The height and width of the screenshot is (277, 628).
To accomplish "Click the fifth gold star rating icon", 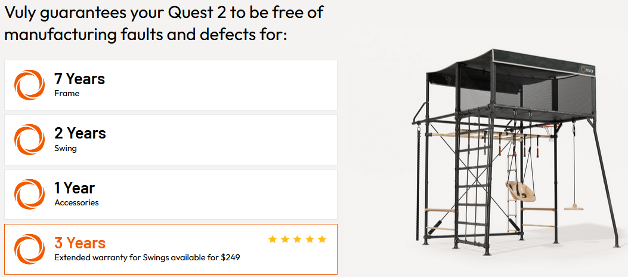I will (x=322, y=239).
